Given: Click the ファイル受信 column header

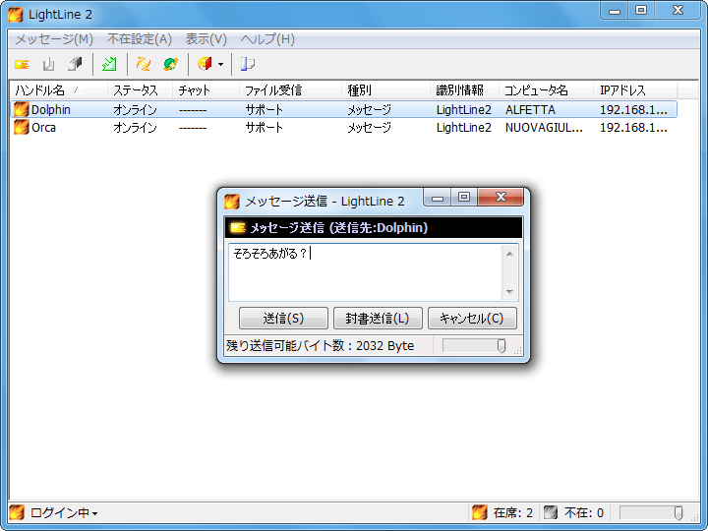Looking at the screenshot, I should [290, 90].
